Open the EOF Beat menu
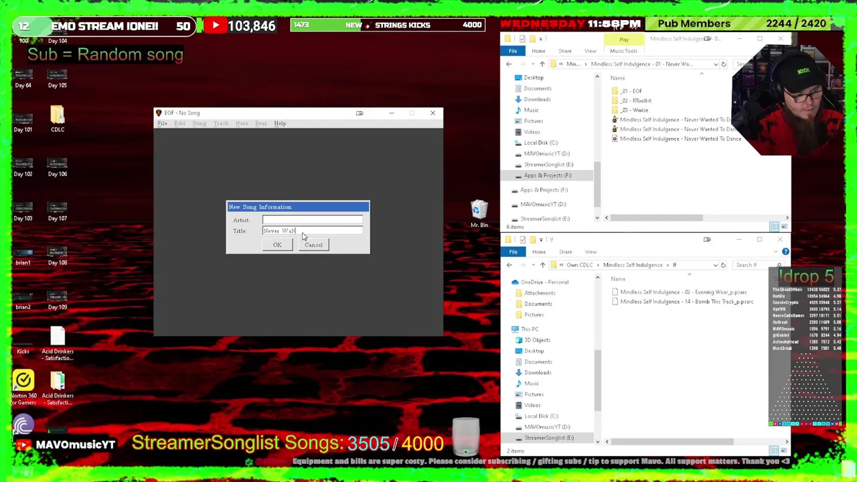Image resolution: width=857 pixels, height=482 pixels. (x=261, y=123)
